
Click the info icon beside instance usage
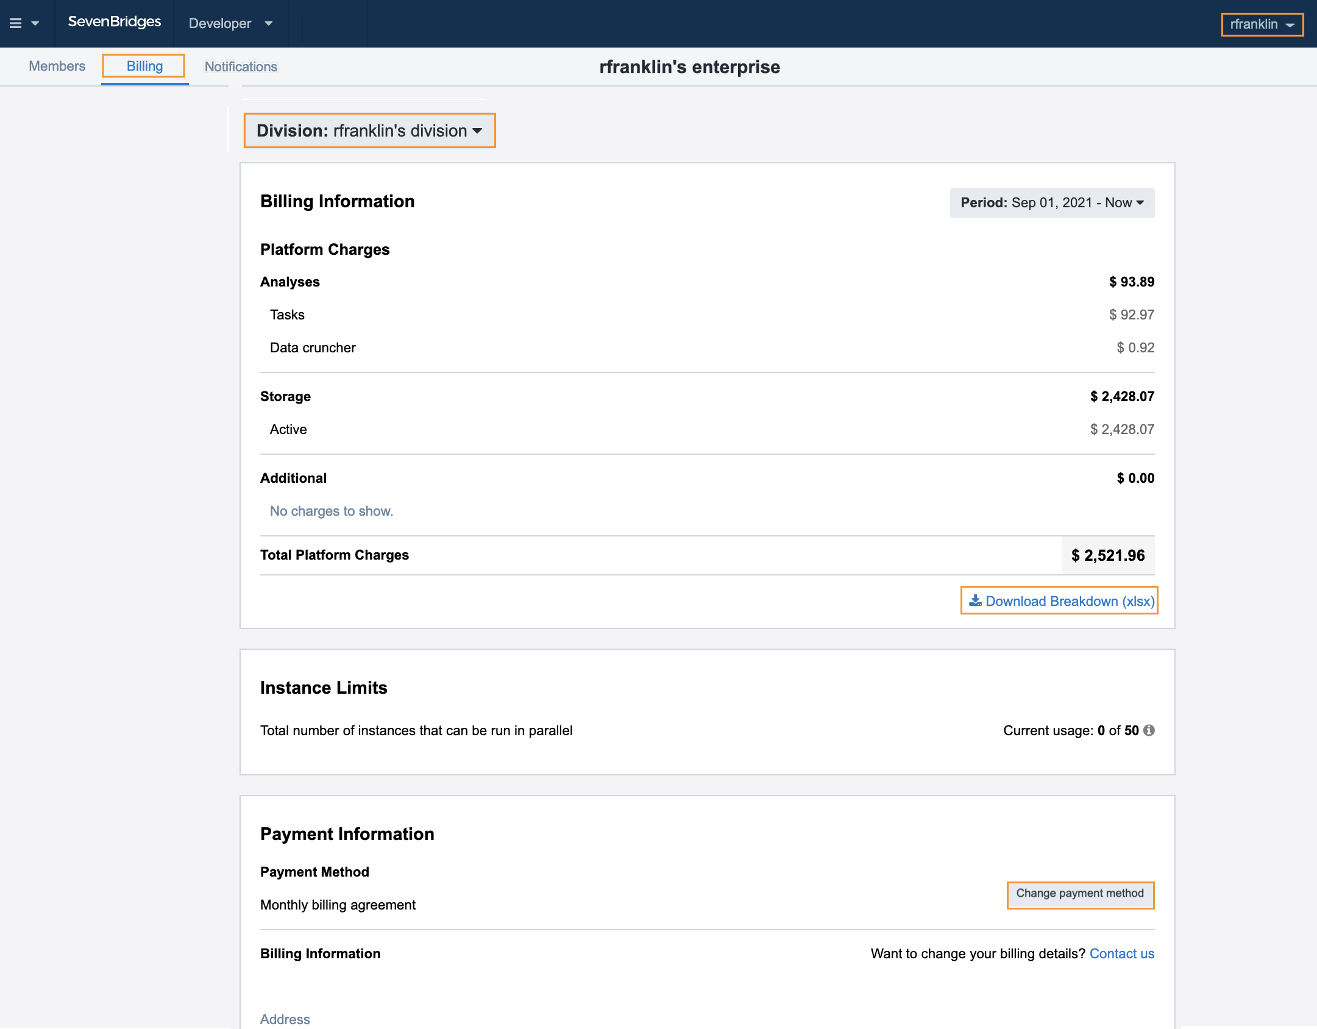1149,730
